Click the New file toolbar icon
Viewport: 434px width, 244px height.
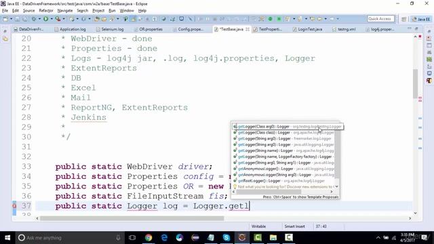click(x=5, y=19)
